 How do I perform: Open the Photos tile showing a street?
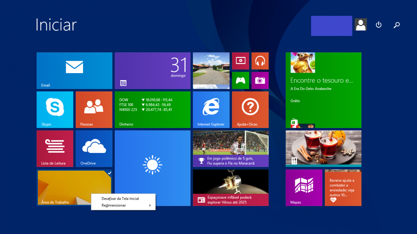211,71
